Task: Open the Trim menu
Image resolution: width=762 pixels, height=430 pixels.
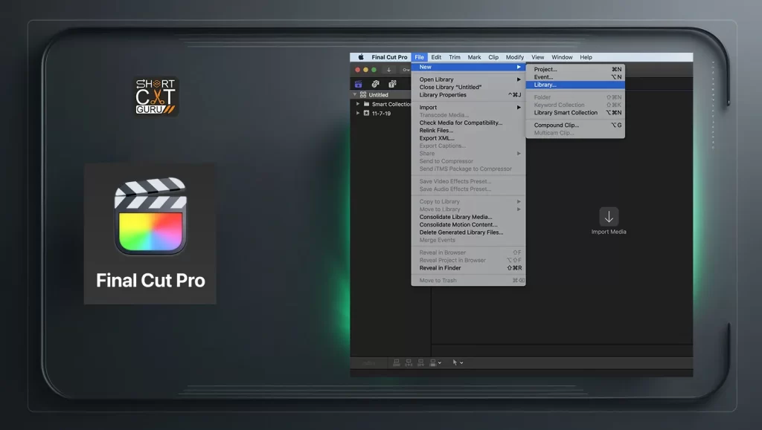Action: (455, 57)
